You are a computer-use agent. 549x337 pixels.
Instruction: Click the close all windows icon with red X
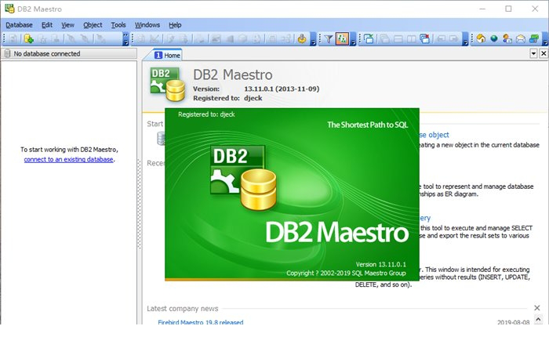(425, 39)
